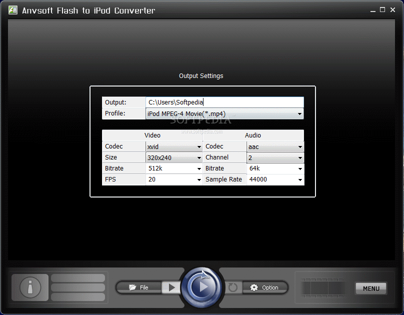Open the Video Size 320x240 dropdown
This screenshot has height=315, width=404.
pos(174,157)
